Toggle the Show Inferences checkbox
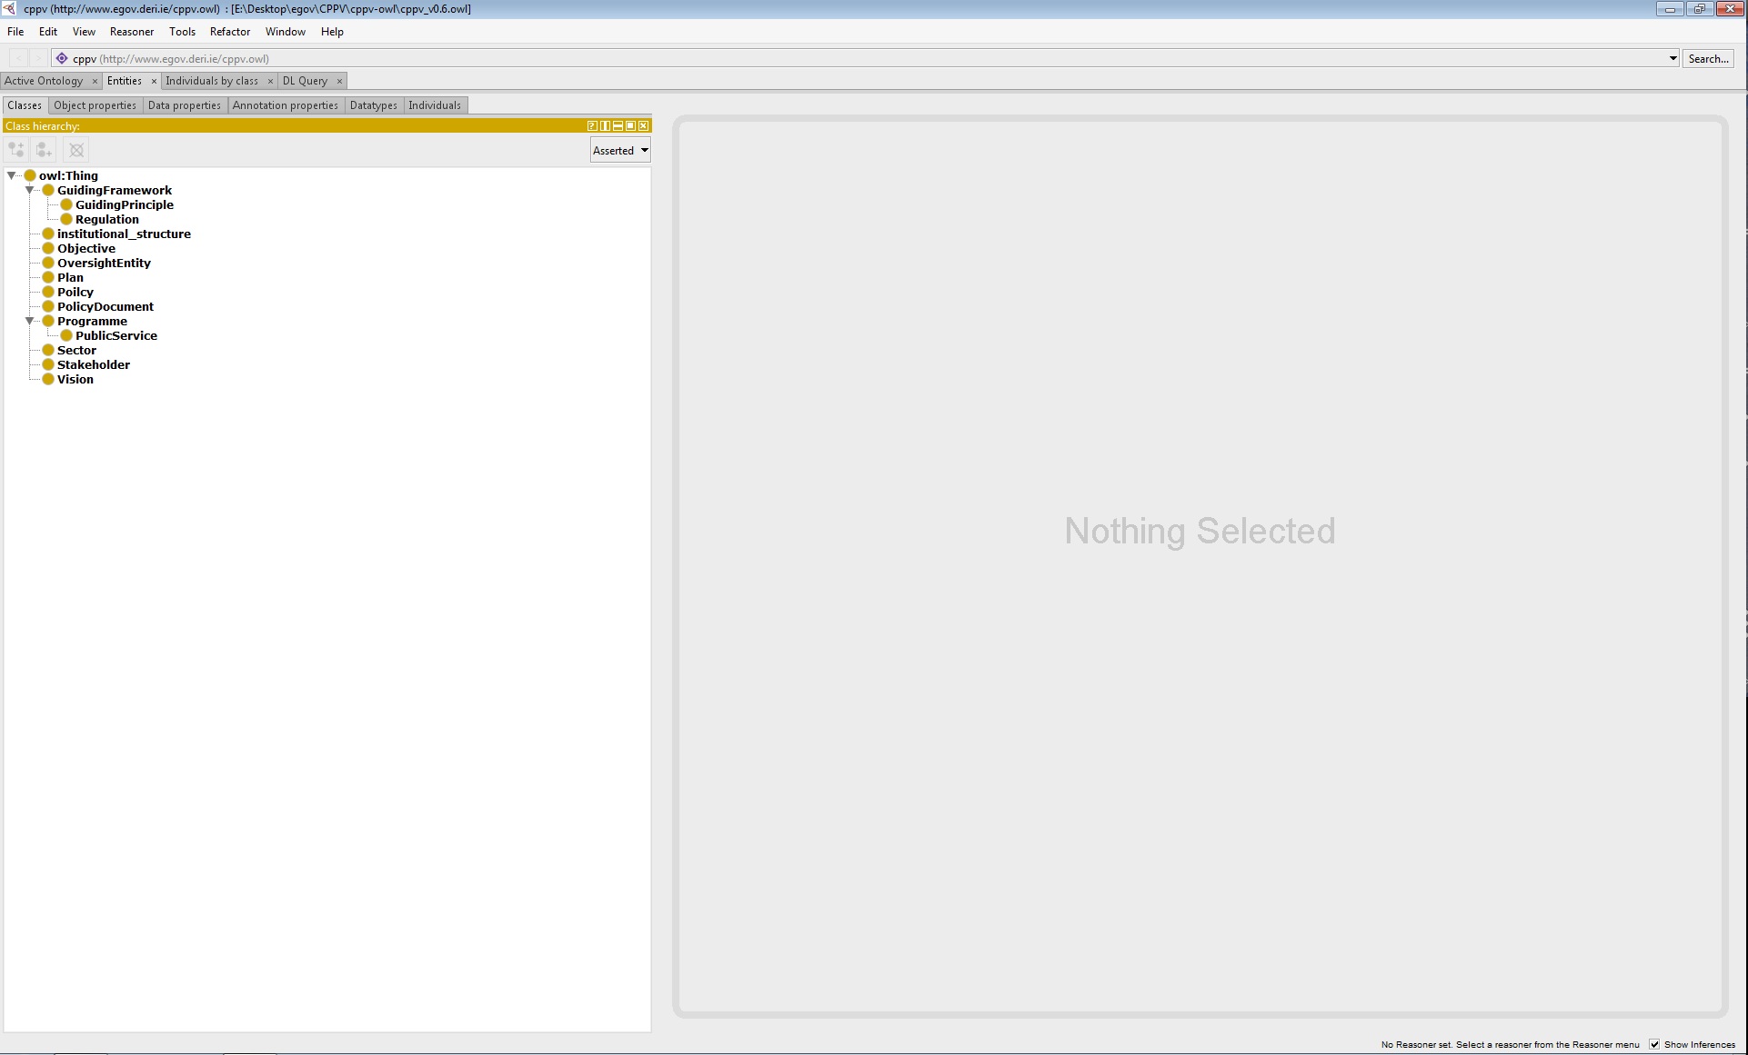This screenshot has height=1055, width=1748. pos(1654,1044)
